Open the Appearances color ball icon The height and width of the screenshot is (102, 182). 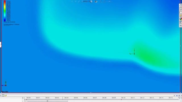pyautogui.click(x=181, y=19)
